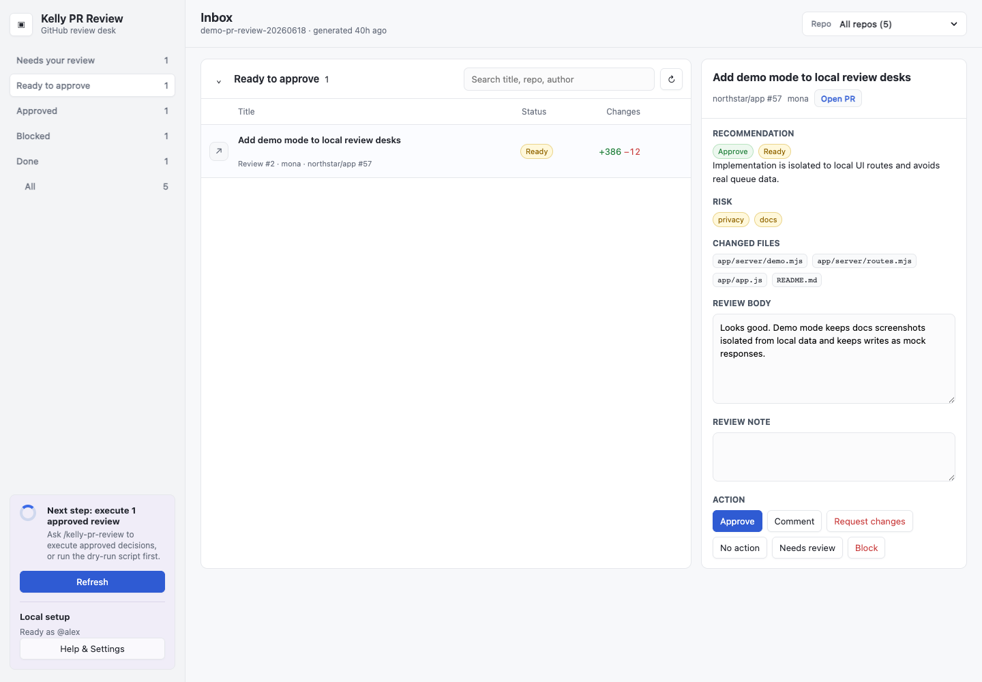This screenshot has height=682, width=982.
Task: Choose the Block action
Action: (866, 548)
